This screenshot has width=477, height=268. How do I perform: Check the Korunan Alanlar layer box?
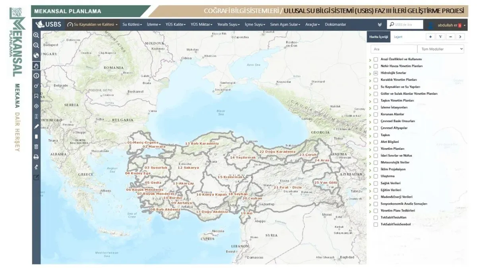click(x=376, y=114)
